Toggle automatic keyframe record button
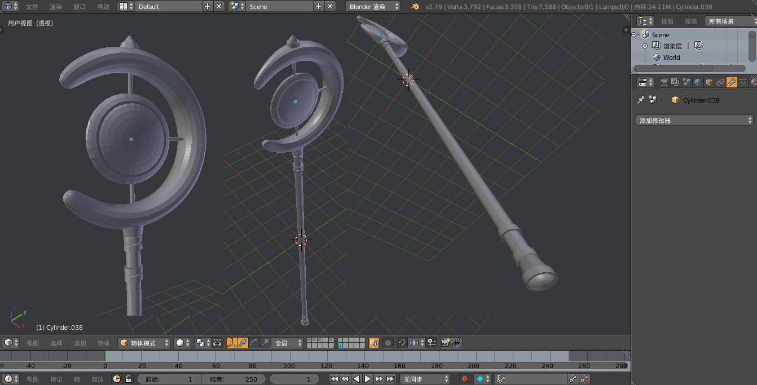 click(465, 379)
